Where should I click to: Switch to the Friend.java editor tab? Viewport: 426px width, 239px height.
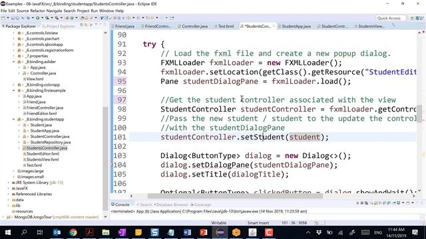tap(124, 26)
